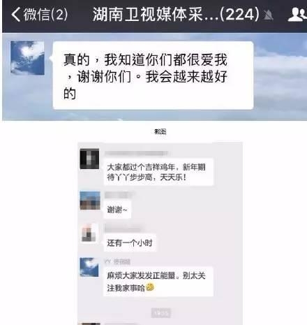Select the 谢谢~ message bubble
Screen dimensions: 307x325
pyautogui.click(x=117, y=209)
